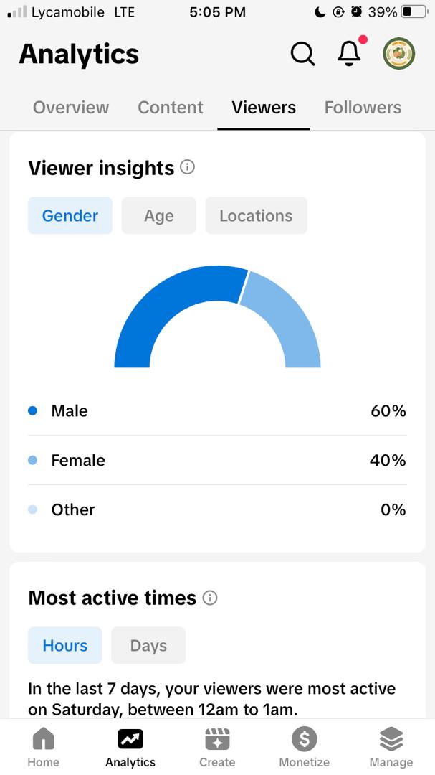Tap info icon beside Viewer insights
The height and width of the screenshot is (775, 435).
[187, 167]
